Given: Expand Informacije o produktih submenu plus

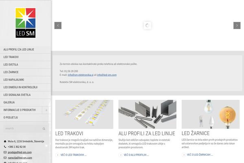Looking at the screenshot, I should point(46,110).
